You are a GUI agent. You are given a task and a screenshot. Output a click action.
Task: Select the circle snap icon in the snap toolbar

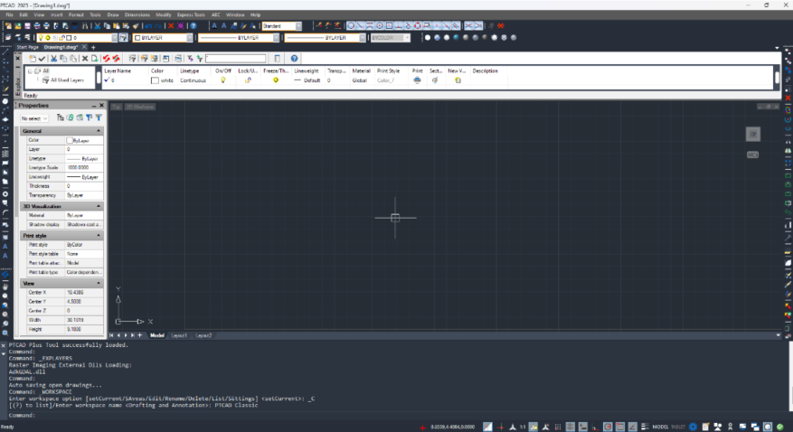(x=351, y=26)
